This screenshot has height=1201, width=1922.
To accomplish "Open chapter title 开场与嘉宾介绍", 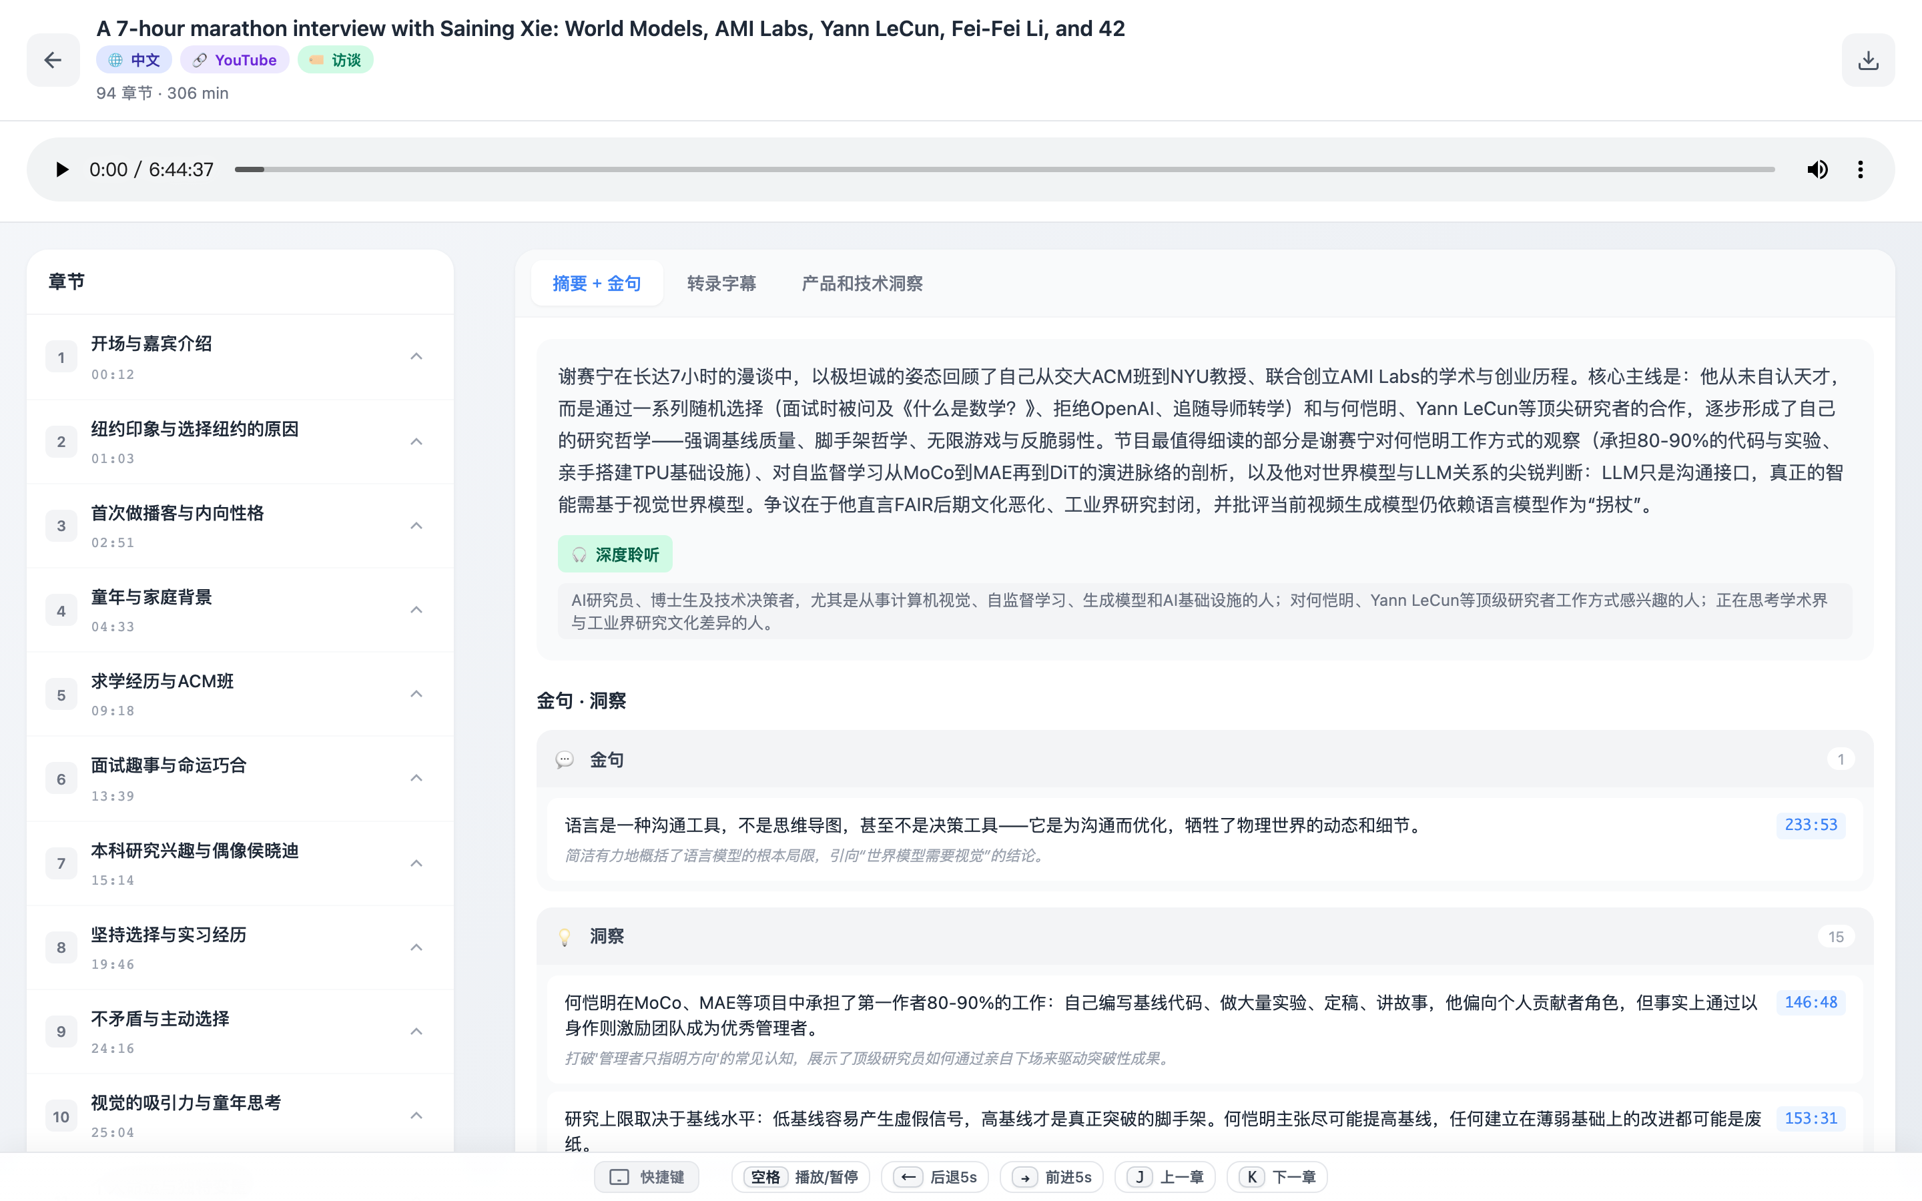I will click(151, 343).
